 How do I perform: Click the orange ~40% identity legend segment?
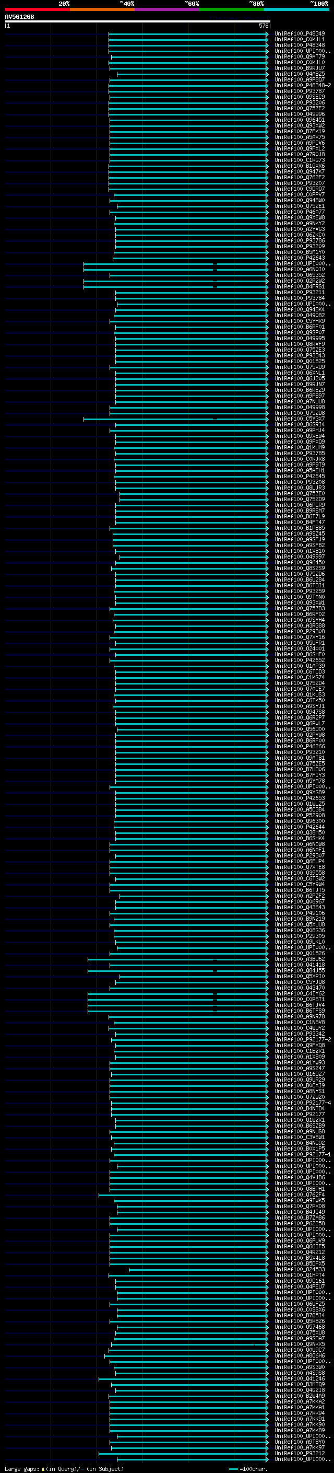pos(102,9)
